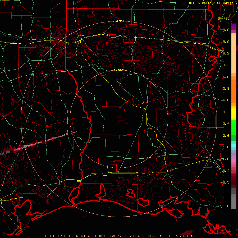Click the 100 NMI range ring label
Image resolution: width=238 pixels, height=238 pixels.
coord(119,21)
